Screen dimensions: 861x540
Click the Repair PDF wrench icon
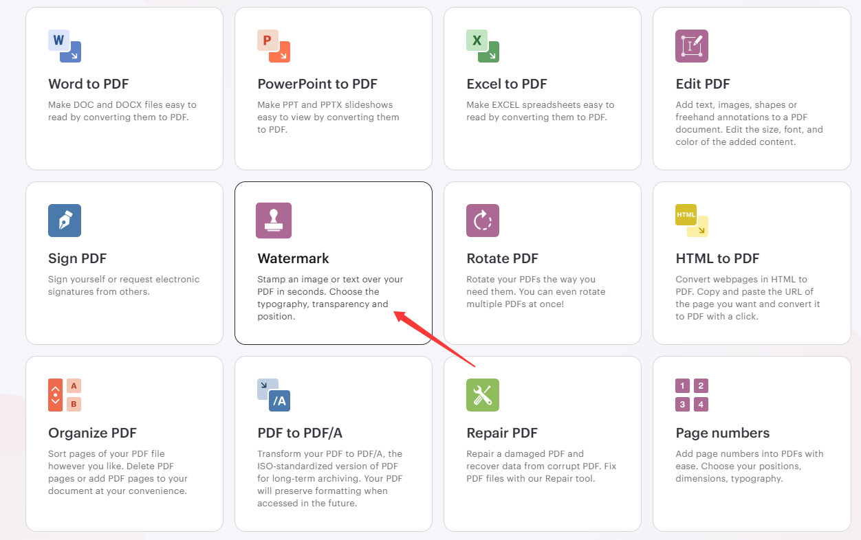pyautogui.click(x=483, y=395)
